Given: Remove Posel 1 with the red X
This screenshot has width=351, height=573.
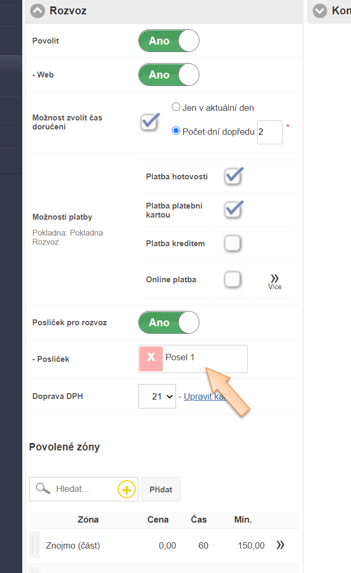Looking at the screenshot, I should 151,359.
